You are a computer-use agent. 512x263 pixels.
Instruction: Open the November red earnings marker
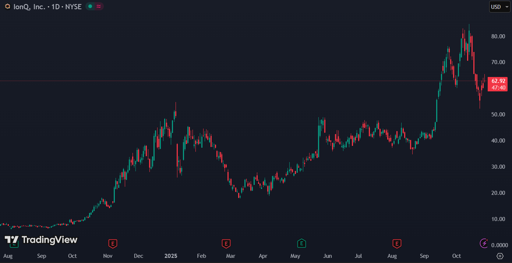tap(113, 243)
